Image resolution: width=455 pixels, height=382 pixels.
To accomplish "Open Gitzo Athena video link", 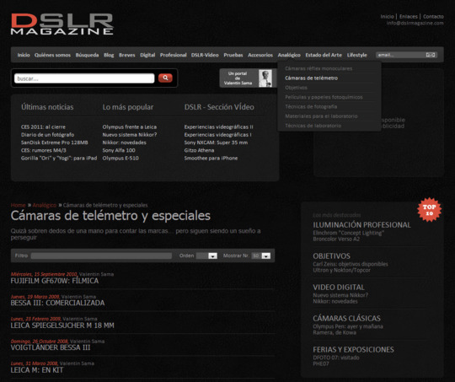I will (199, 150).
